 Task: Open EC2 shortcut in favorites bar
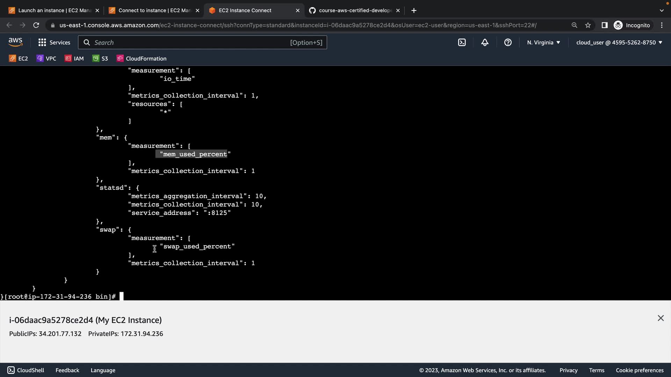tap(19, 59)
